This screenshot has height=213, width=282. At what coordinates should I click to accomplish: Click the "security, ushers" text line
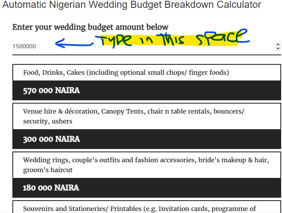tap(48, 121)
